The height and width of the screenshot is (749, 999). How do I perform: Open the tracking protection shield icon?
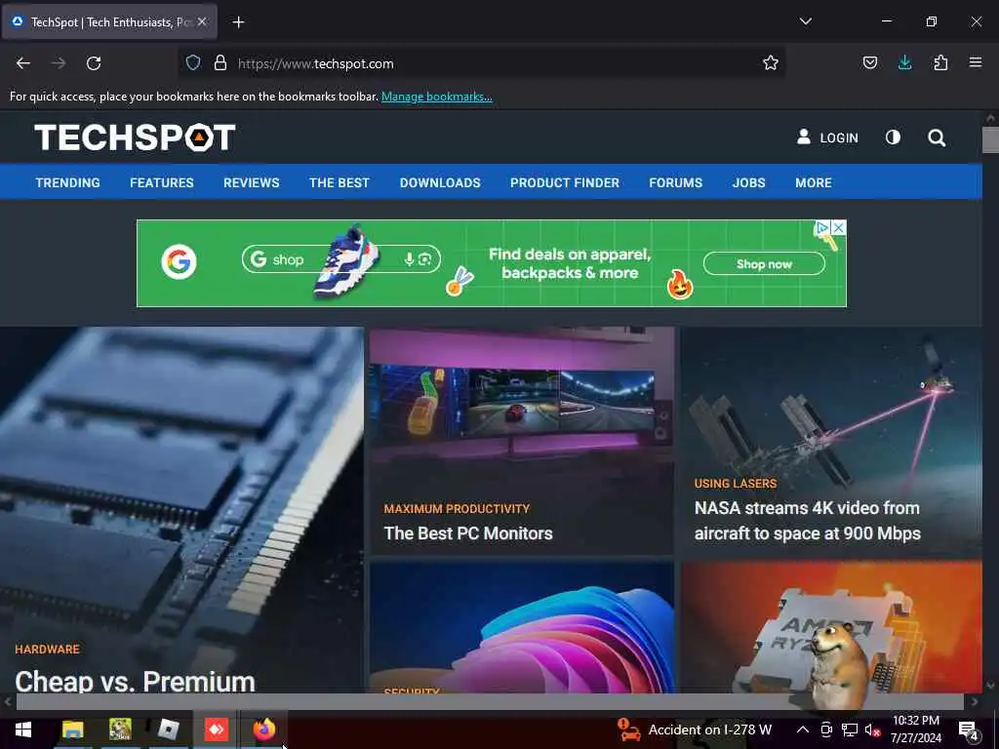tap(193, 63)
